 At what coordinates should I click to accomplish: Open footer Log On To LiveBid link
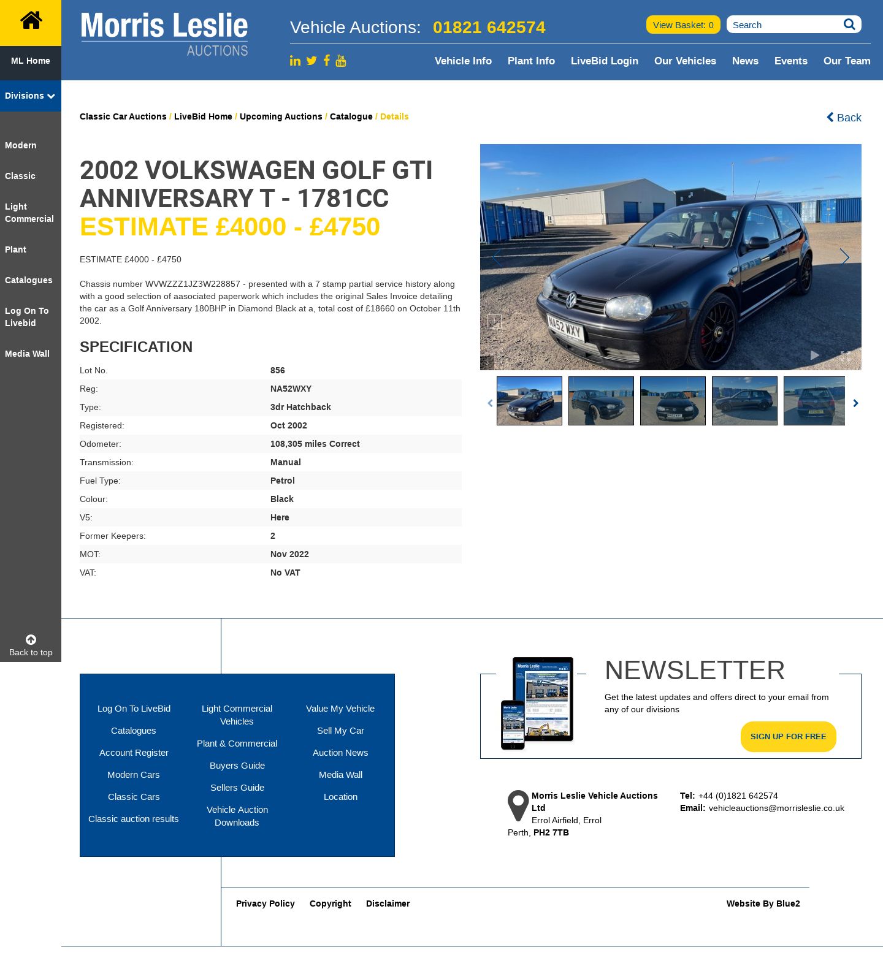pyautogui.click(x=134, y=709)
